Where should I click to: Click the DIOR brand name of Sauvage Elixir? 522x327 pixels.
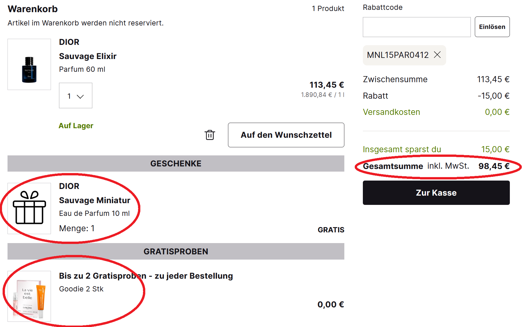pyautogui.click(x=69, y=42)
